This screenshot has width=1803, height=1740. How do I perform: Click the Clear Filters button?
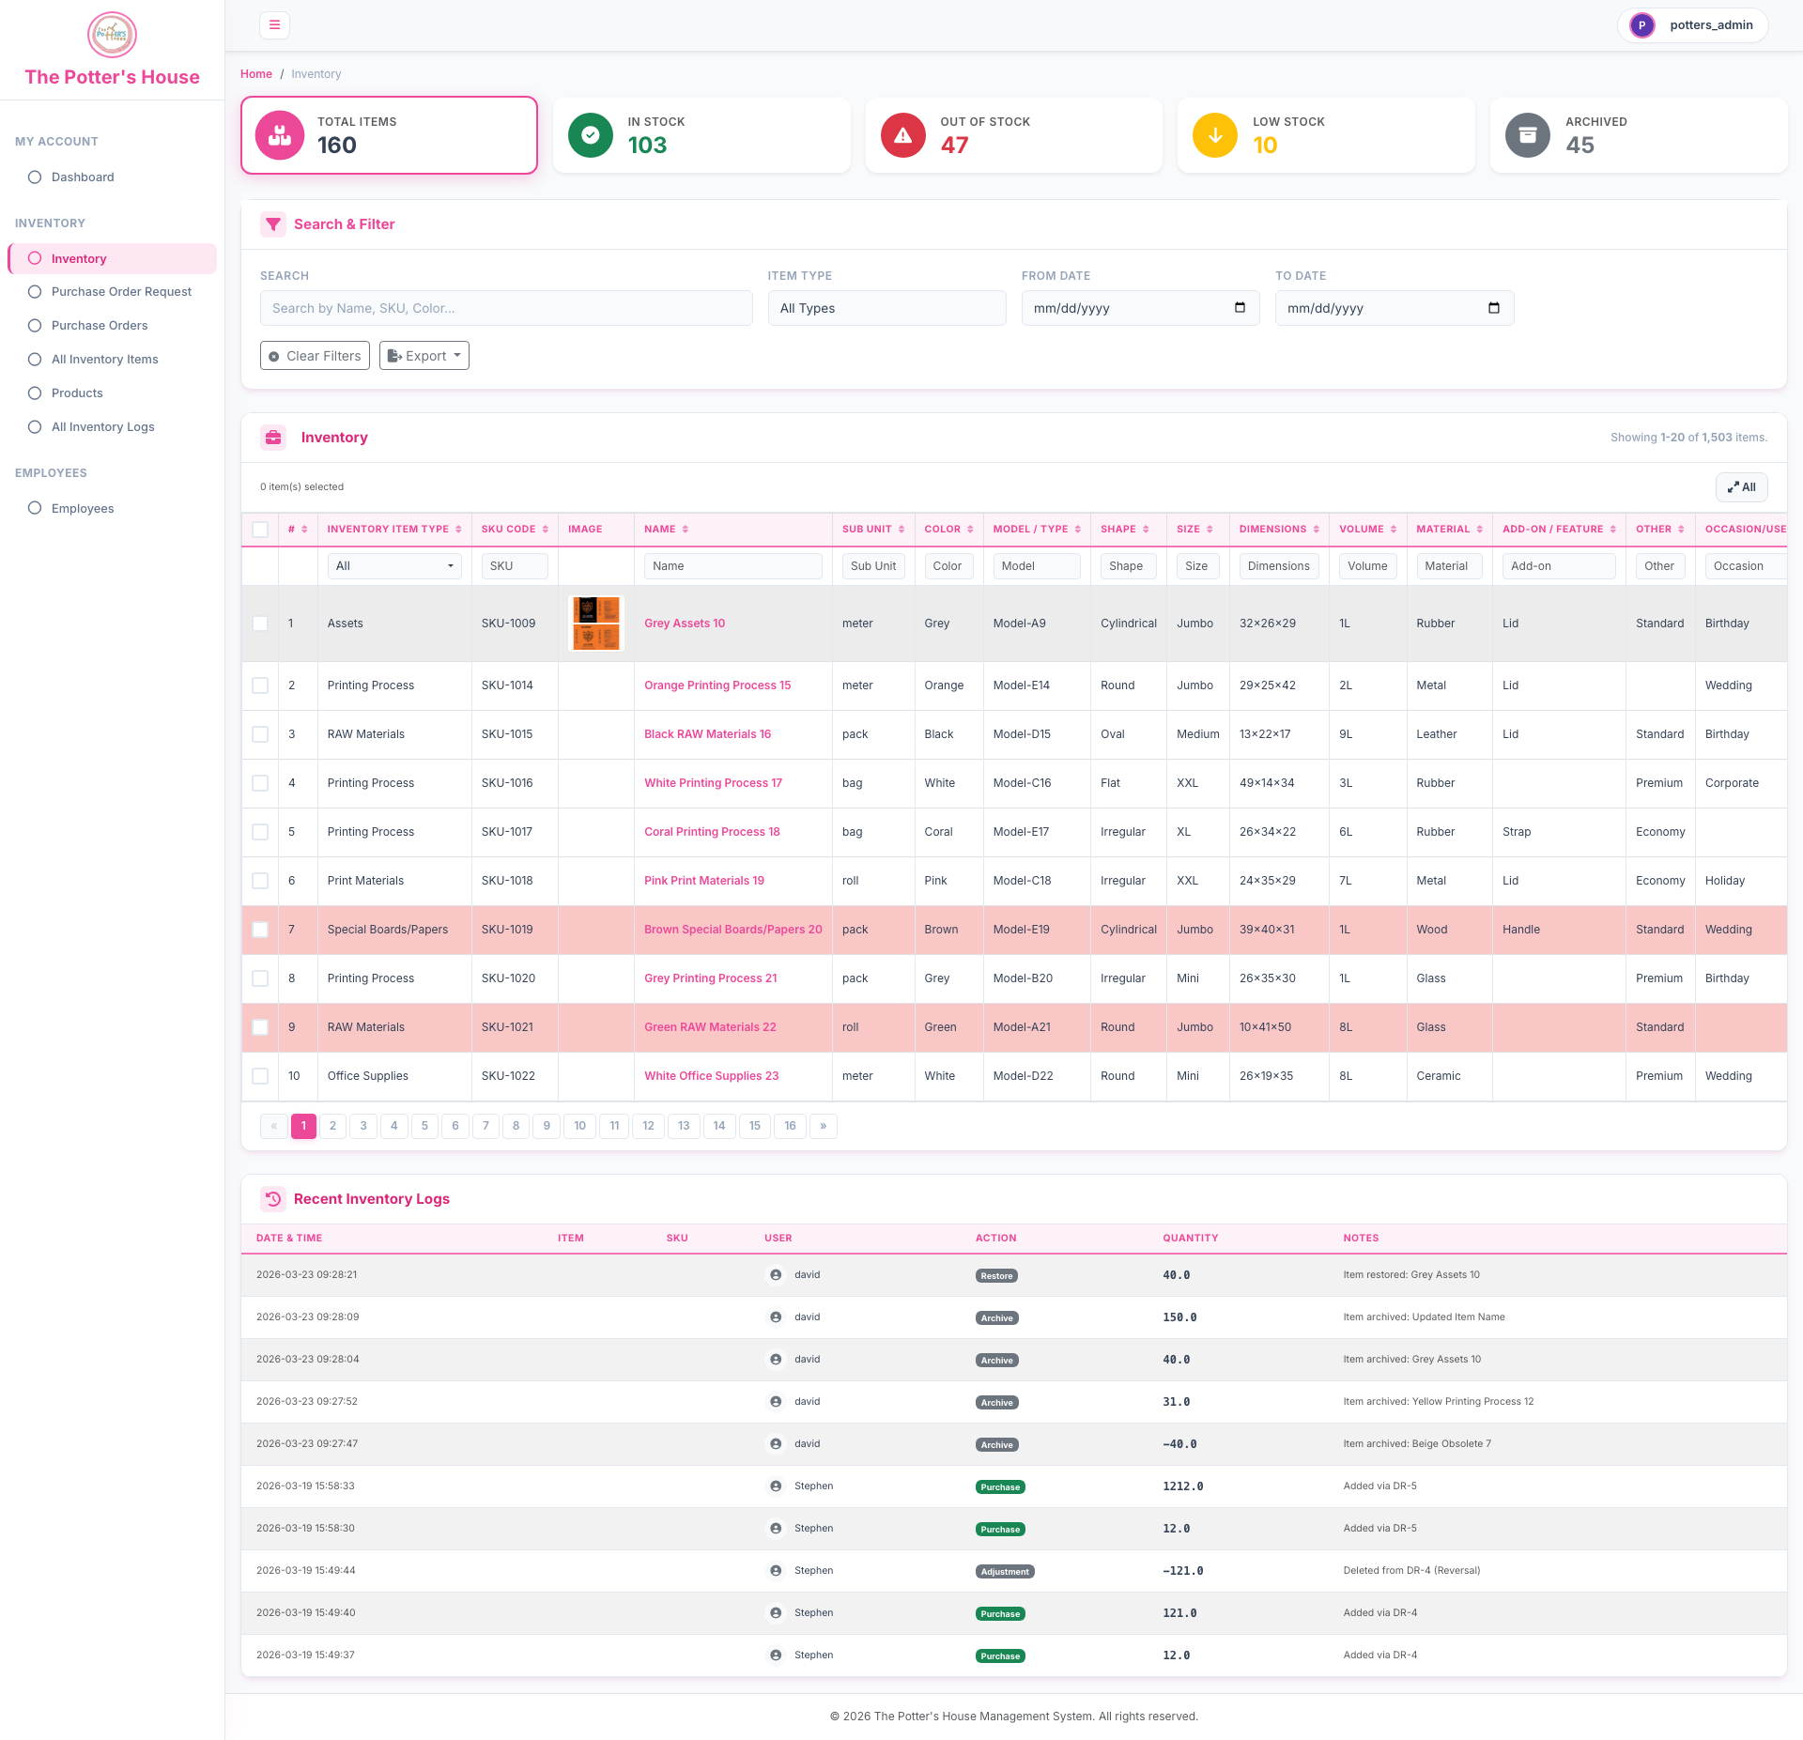(316, 356)
